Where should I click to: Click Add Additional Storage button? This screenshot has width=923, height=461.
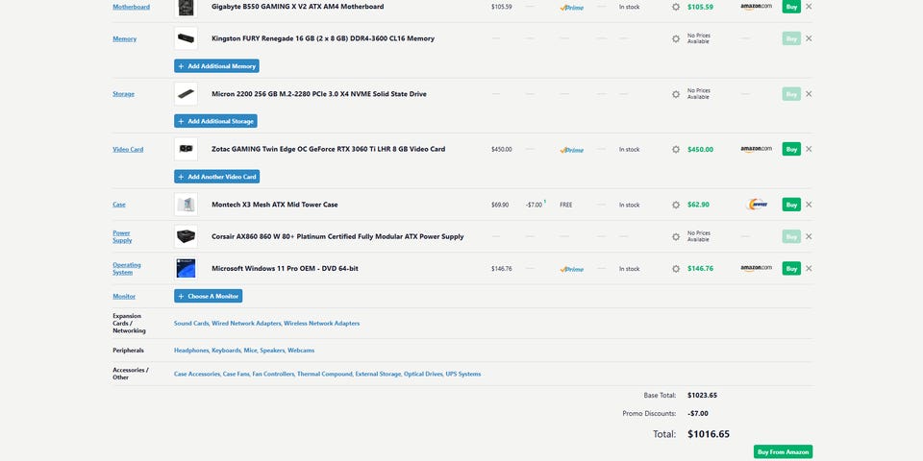215,121
